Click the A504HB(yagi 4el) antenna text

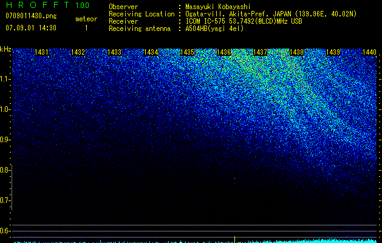(214, 29)
